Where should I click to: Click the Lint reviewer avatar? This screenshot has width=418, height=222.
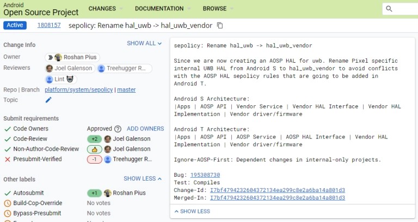[x=50, y=79]
